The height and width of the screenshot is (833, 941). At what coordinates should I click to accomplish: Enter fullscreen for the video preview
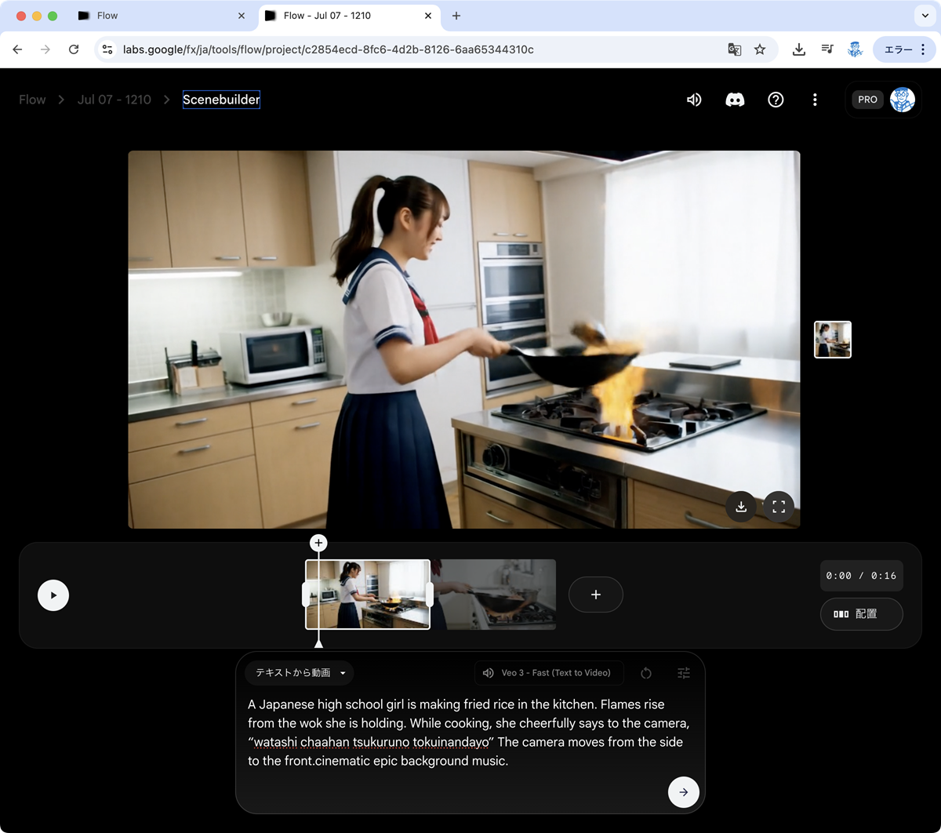click(779, 507)
